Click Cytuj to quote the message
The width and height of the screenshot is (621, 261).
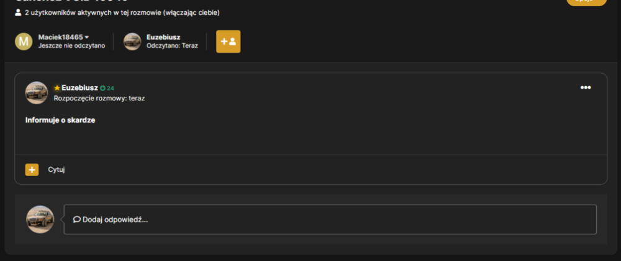(57, 170)
